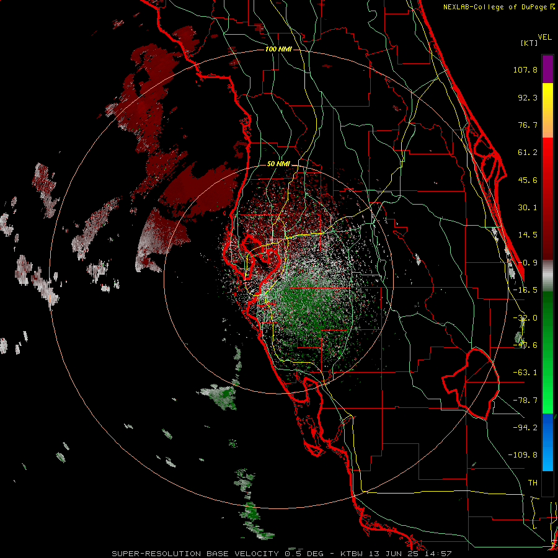Select the -94.2 legend value
This screenshot has height=558, width=558.
tap(525, 428)
